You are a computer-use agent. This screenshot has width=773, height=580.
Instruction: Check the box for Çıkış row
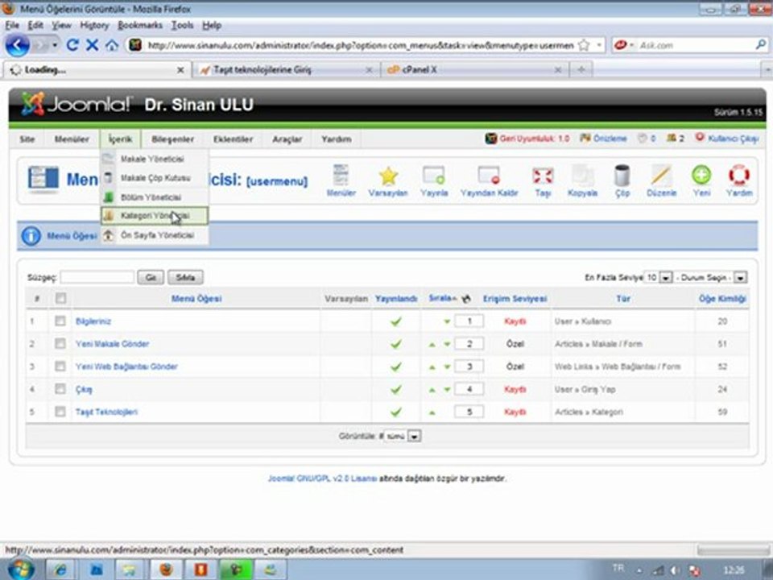[x=60, y=389]
